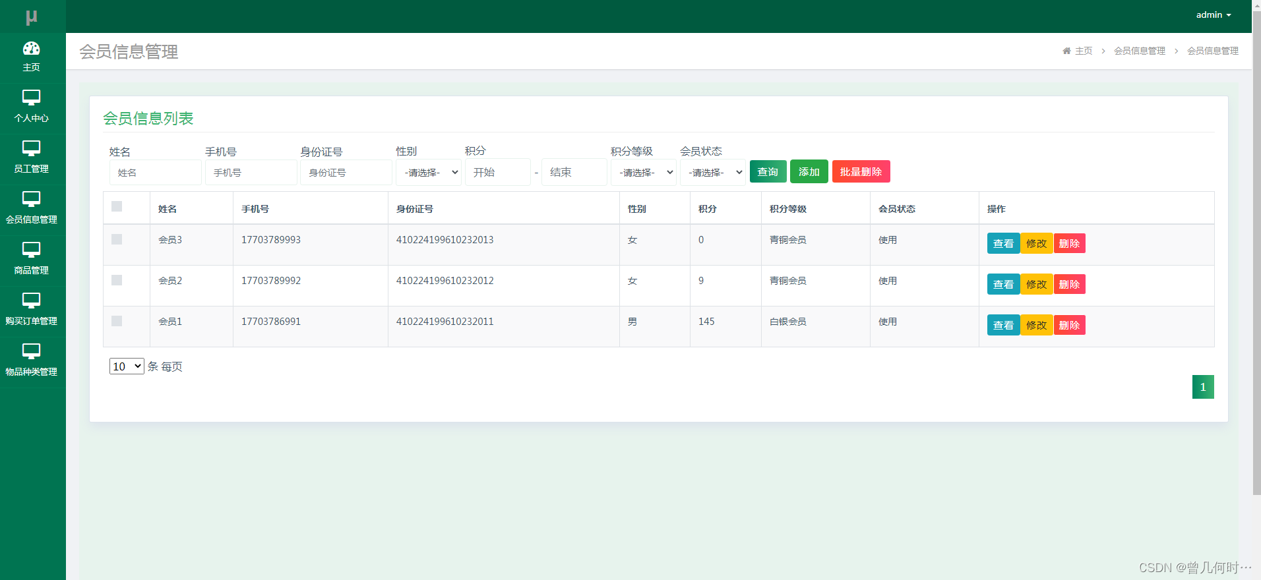Open the 性别 filter dropdown
1261x580 pixels.
point(429,172)
